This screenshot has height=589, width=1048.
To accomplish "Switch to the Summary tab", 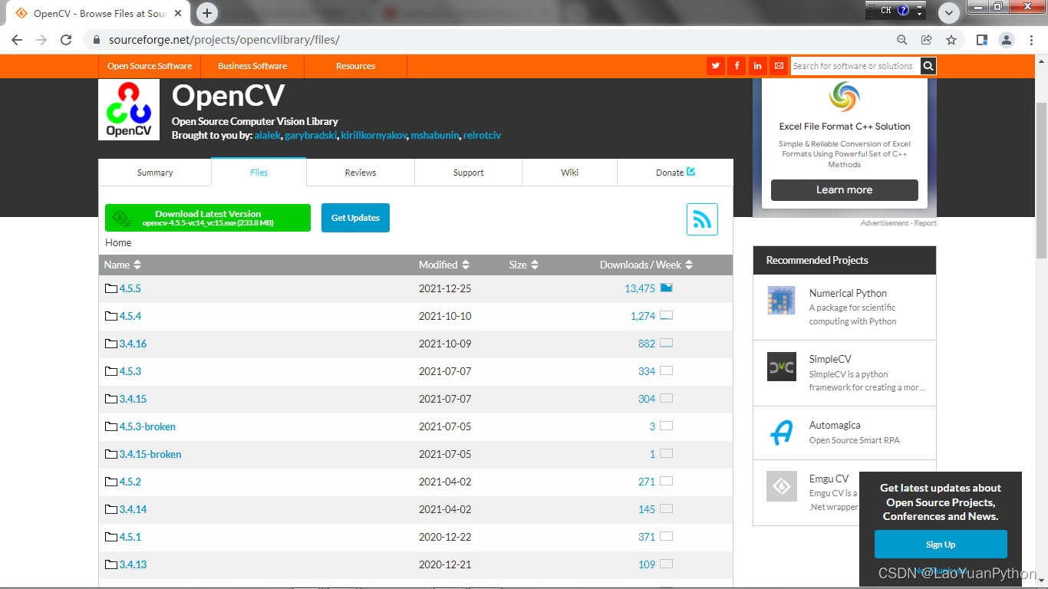I will pos(155,173).
